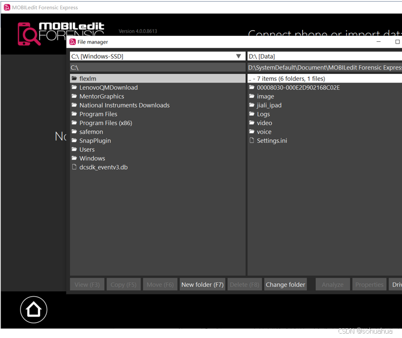This screenshot has height=338, width=402.
Task: Click the Copy (F5) button
Action: pyautogui.click(x=124, y=284)
